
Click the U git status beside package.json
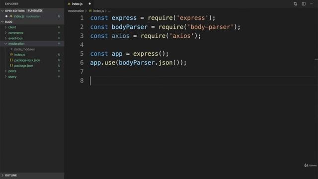click(59, 66)
